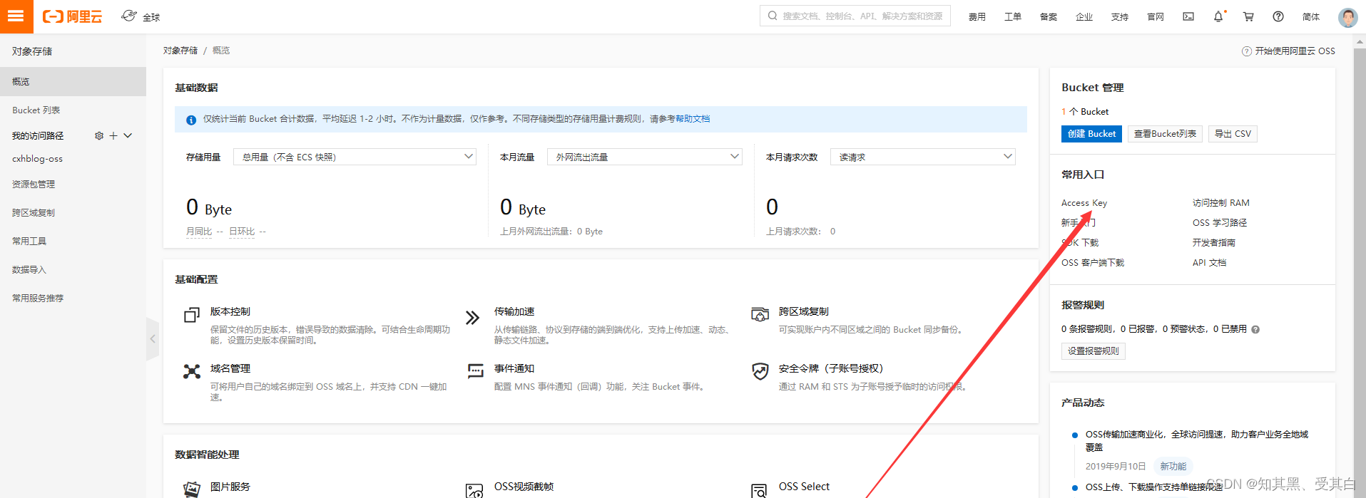Open the Access Key link
This screenshot has height=498, width=1366.
point(1084,203)
